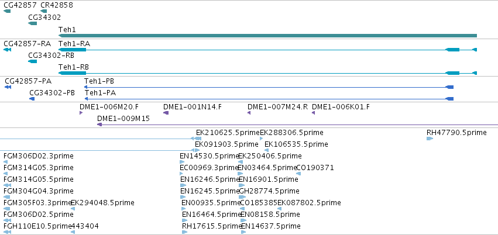Viewport: 498px width, 235px height.
Task: Select the FGM306D02.5prime EST label
Action: 39,215
